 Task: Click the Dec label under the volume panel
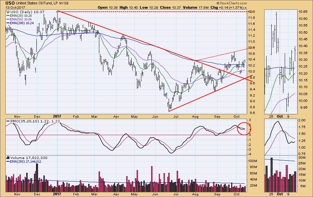click(x=37, y=194)
